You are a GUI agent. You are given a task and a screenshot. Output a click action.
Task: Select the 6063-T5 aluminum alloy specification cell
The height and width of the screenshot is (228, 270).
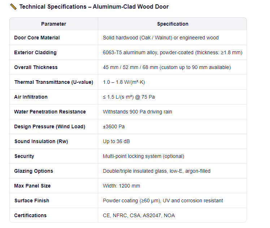(x=173, y=52)
